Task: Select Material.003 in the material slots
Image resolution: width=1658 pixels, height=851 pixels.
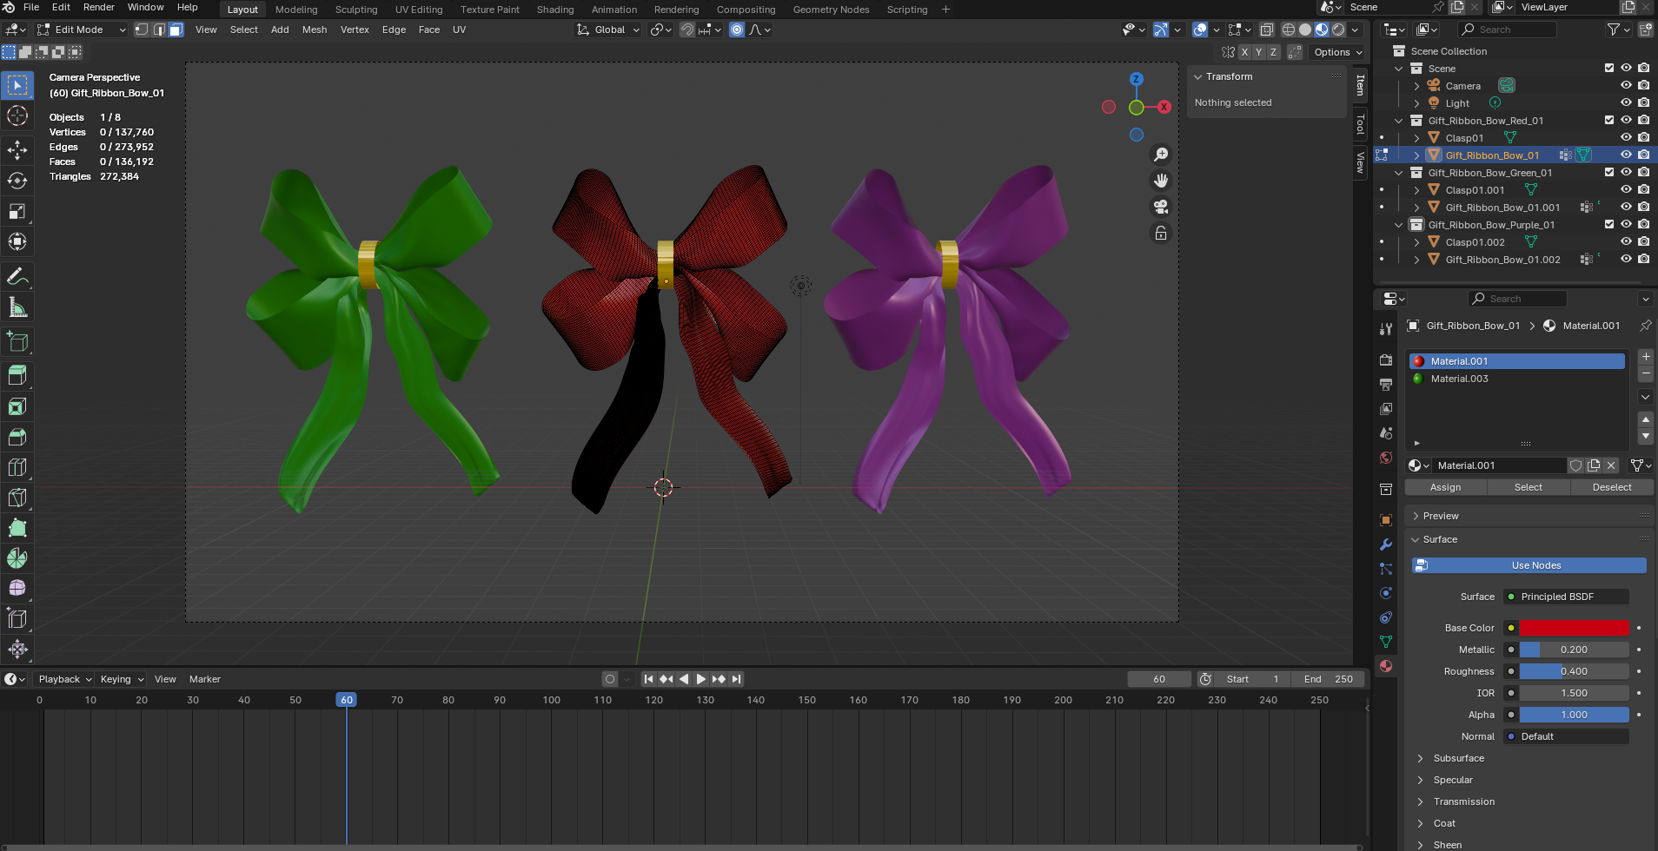Action: coord(1460,379)
